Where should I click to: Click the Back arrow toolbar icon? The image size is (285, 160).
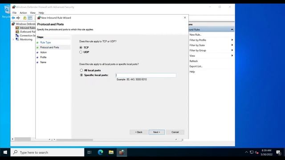(13, 18)
